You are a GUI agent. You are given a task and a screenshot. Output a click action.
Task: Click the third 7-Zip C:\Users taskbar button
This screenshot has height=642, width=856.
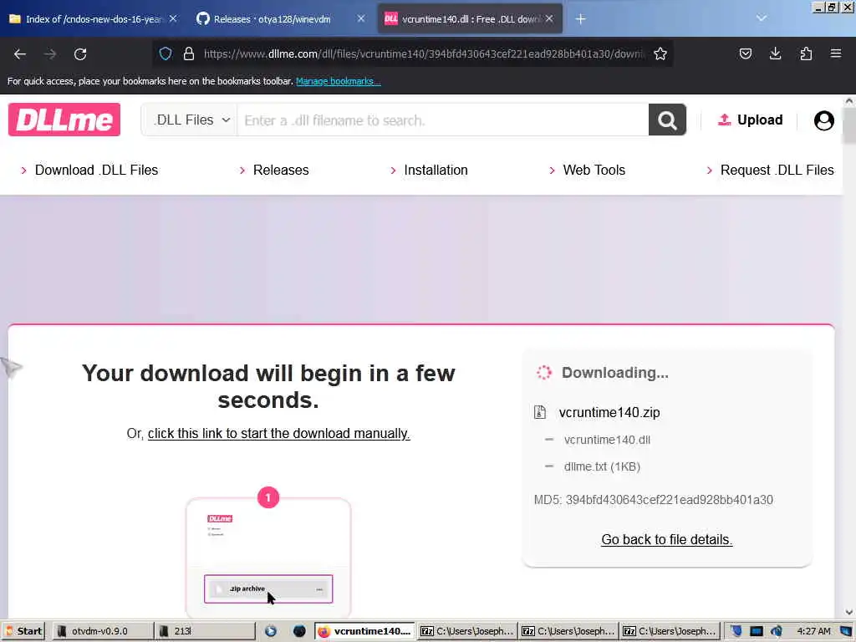(x=670, y=631)
